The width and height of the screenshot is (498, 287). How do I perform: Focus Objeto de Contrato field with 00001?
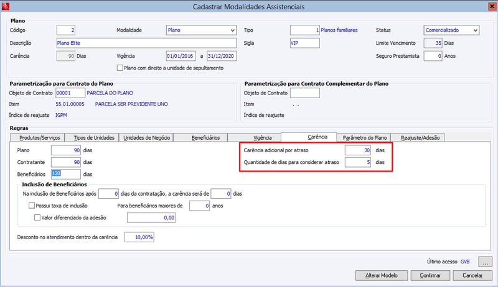[x=70, y=93]
